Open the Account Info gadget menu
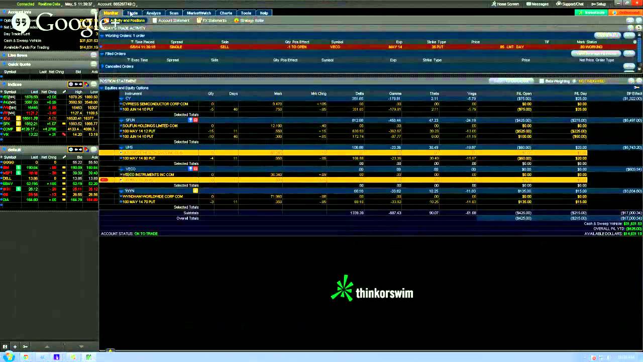 (x=93, y=12)
